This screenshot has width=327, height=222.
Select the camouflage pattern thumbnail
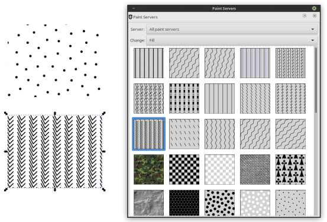pyautogui.click(x=148, y=169)
